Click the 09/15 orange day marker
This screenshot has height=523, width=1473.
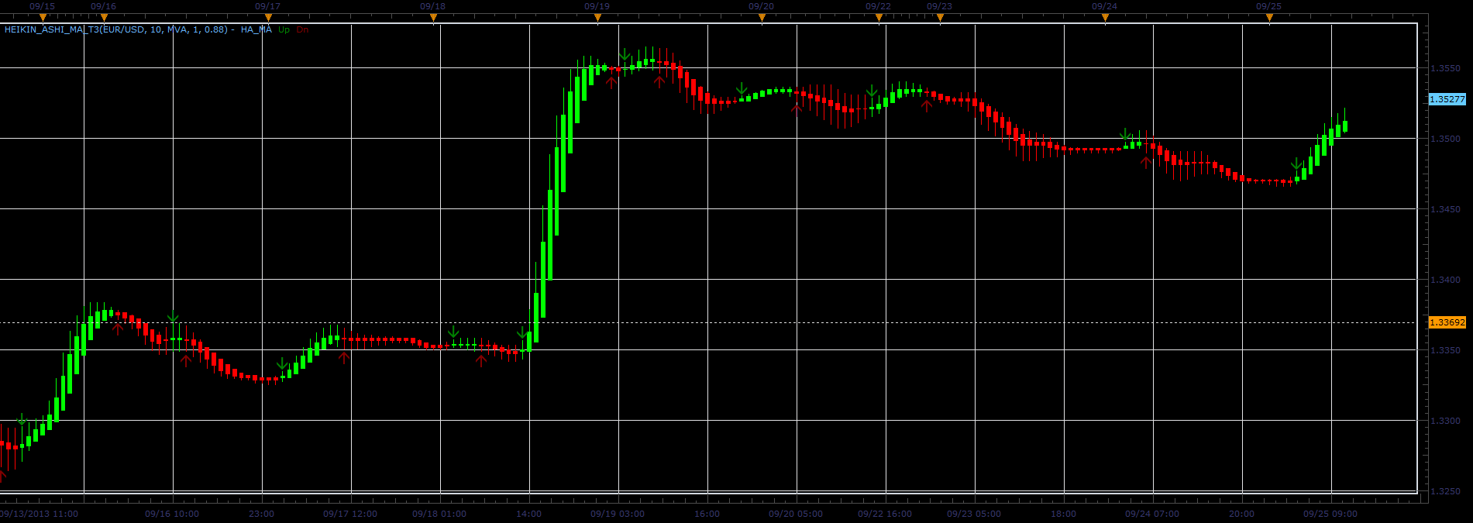pos(43,17)
